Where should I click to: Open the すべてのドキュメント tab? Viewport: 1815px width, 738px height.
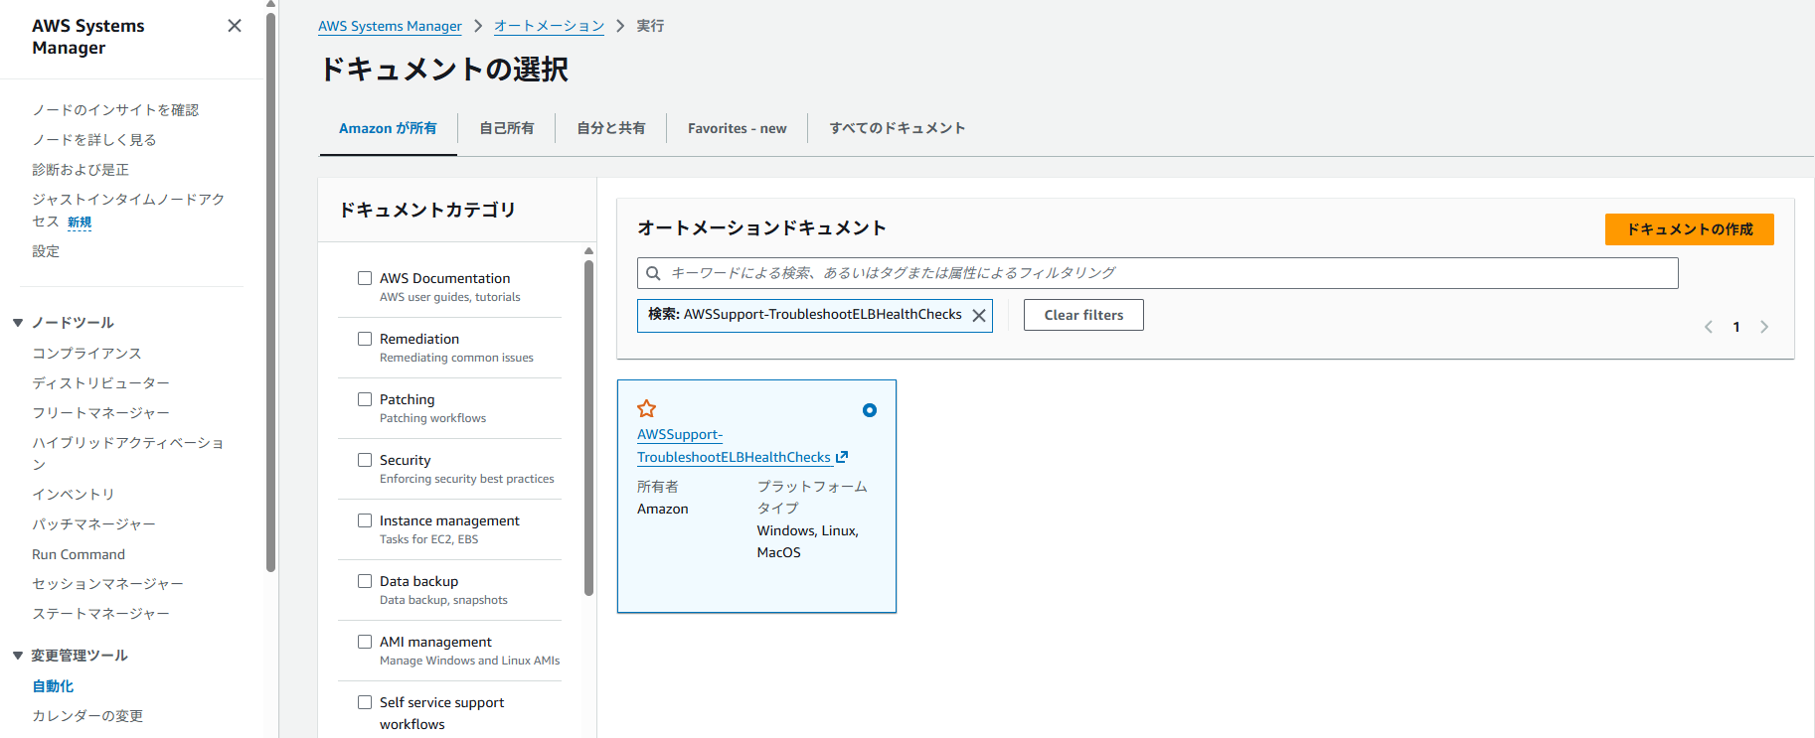pos(897,128)
